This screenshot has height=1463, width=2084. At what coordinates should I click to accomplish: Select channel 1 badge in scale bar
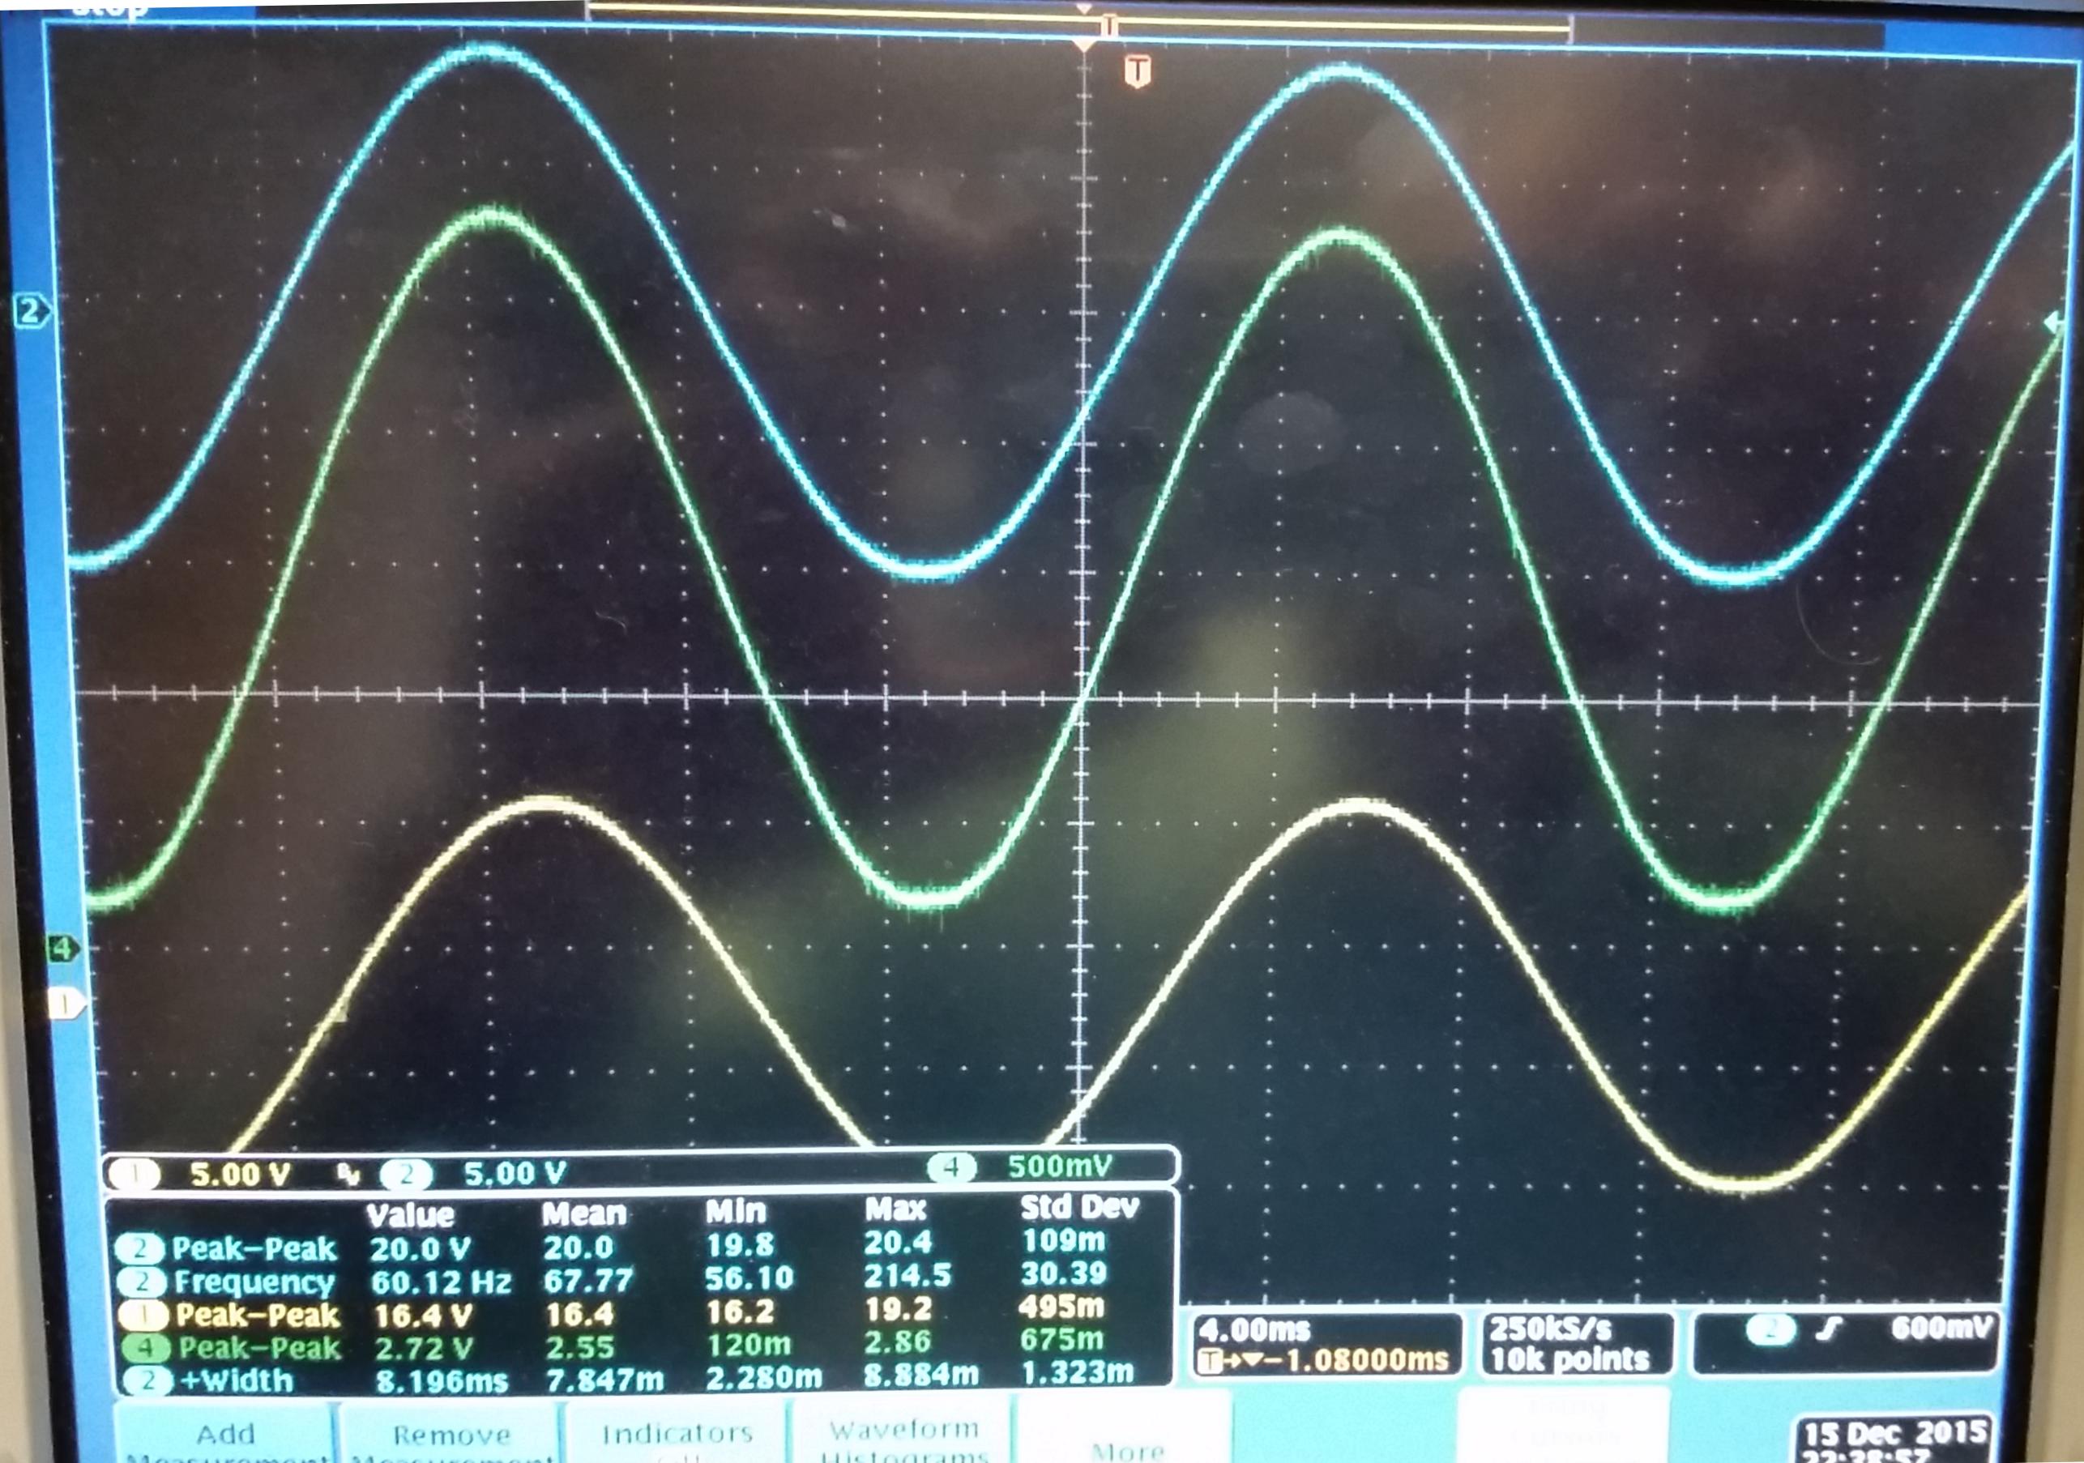coord(136,1175)
